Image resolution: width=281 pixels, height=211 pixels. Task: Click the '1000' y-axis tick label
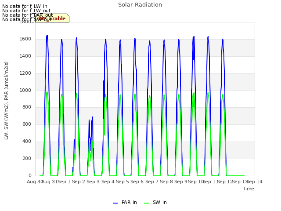[x=25, y=90]
